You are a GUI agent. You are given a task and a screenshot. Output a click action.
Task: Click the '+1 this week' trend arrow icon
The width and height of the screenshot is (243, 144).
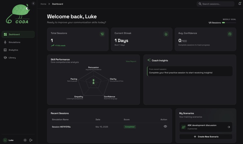tap(52, 46)
